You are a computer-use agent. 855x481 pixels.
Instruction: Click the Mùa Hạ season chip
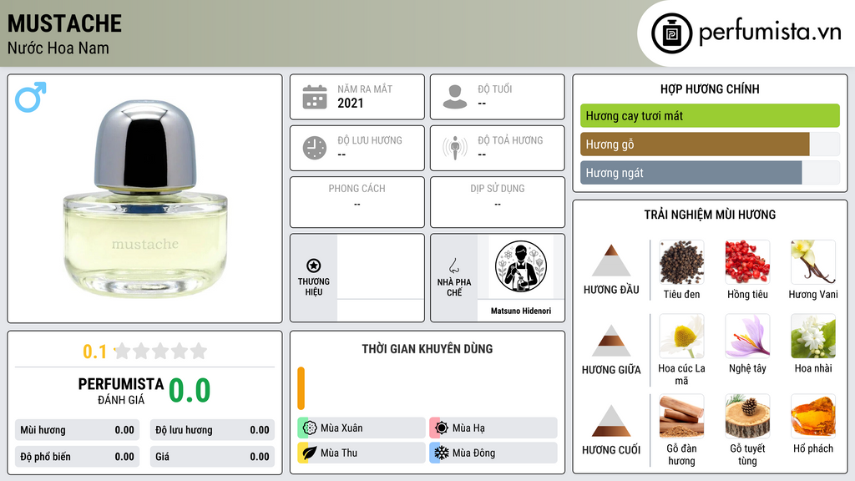click(x=493, y=428)
